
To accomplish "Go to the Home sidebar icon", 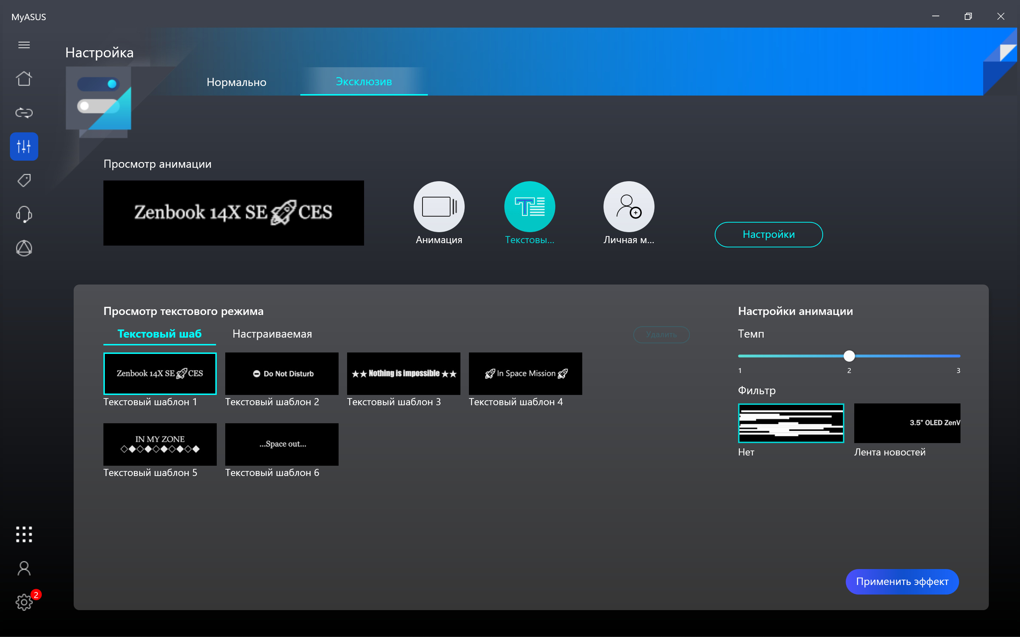I will click(x=24, y=78).
